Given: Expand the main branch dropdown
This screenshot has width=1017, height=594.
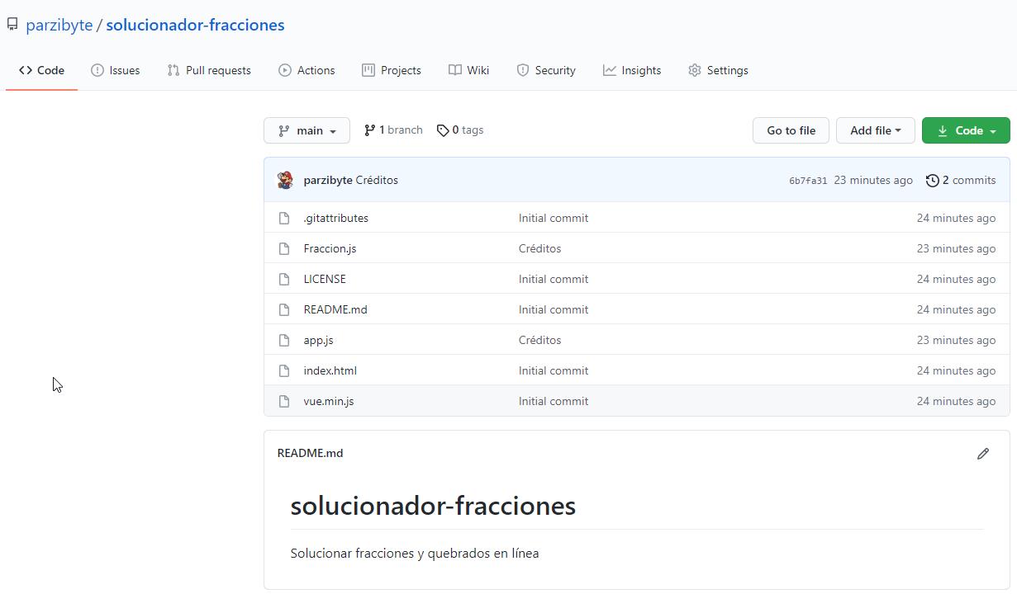Looking at the screenshot, I should click(x=307, y=130).
